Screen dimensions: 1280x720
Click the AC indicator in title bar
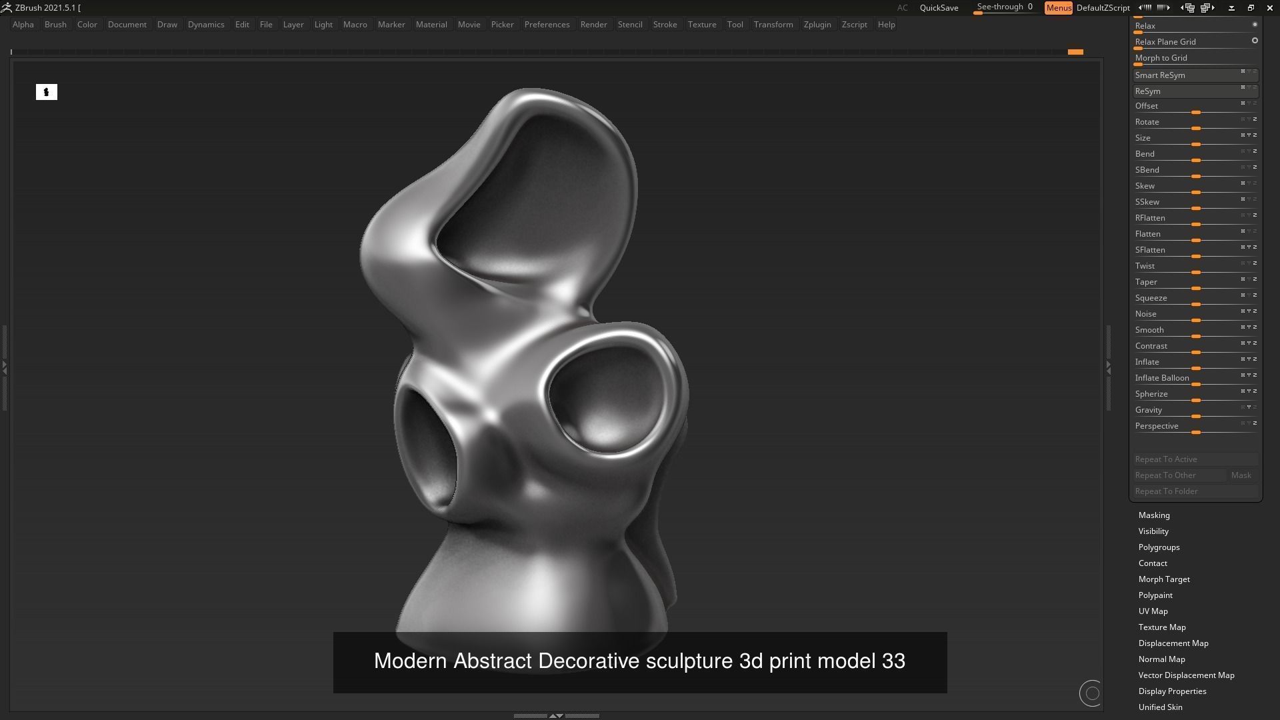click(x=902, y=8)
